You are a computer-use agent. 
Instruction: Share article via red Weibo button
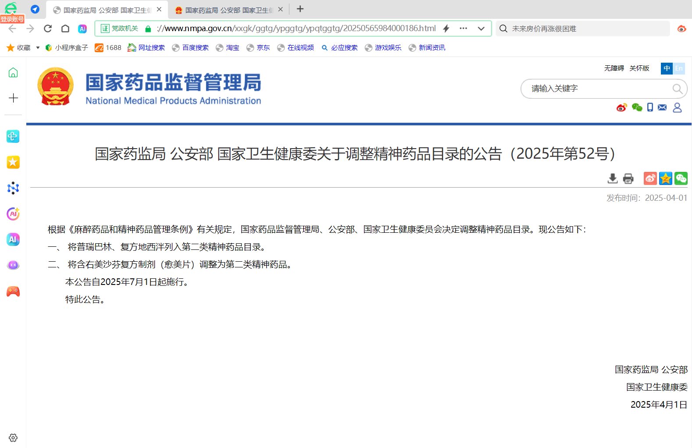coord(650,178)
